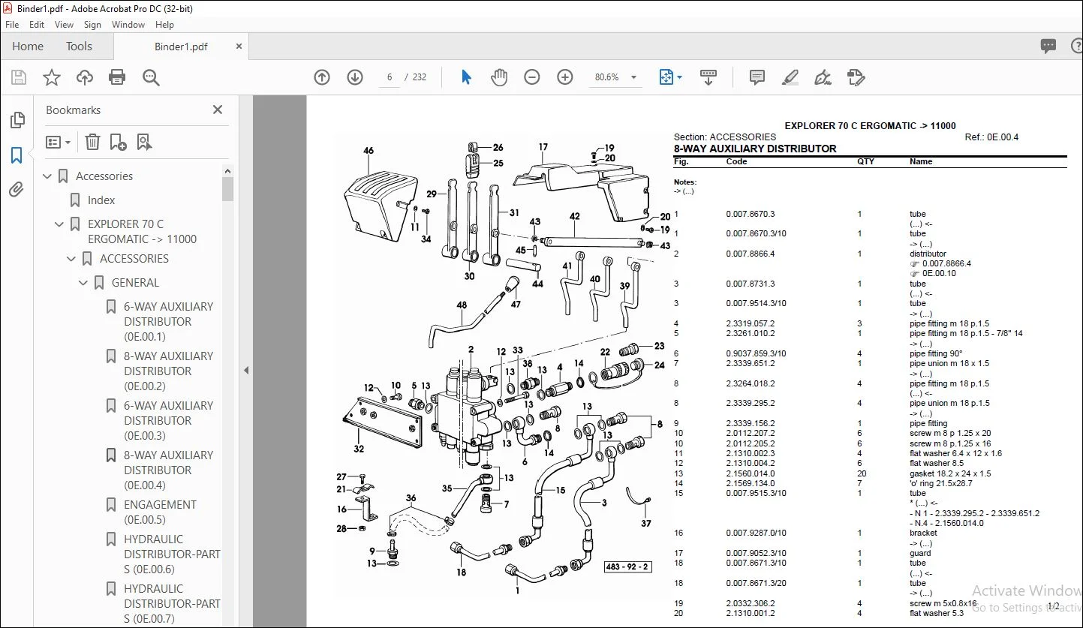The width and height of the screenshot is (1083, 628).
Task: Switch to the Home tab
Action: 28,47
